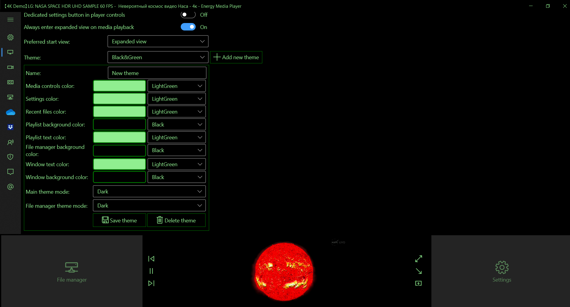Click Add new theme button
This screenshot has height=307, width=570.
(236, 57)
